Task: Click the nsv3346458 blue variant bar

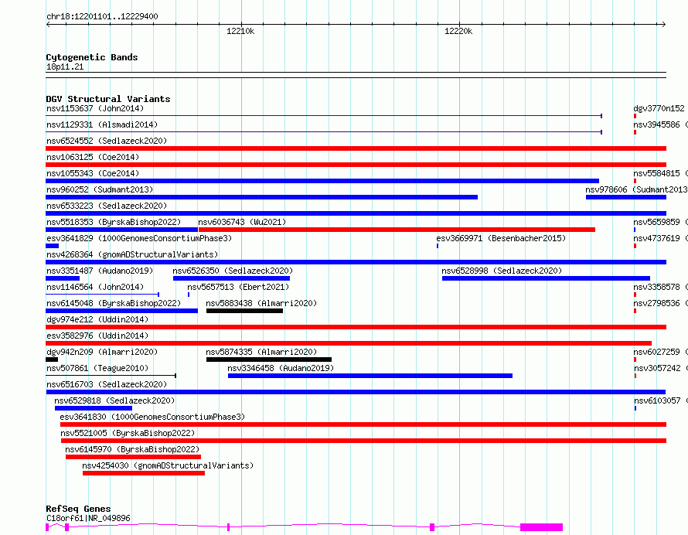Action: 370,376
